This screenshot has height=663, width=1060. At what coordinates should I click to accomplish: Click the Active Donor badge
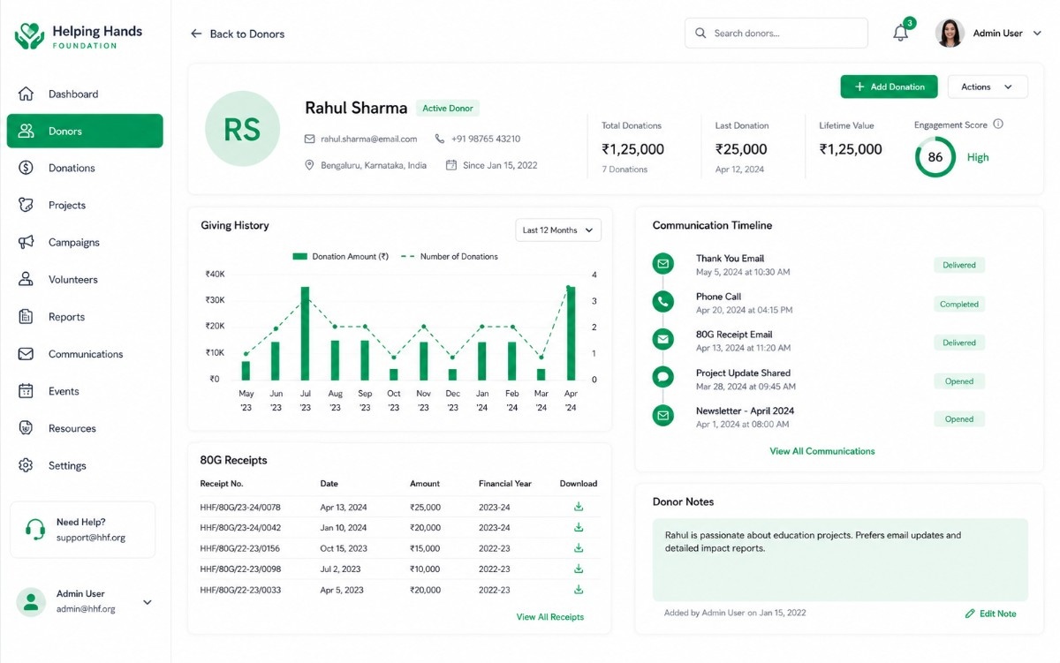448,108
